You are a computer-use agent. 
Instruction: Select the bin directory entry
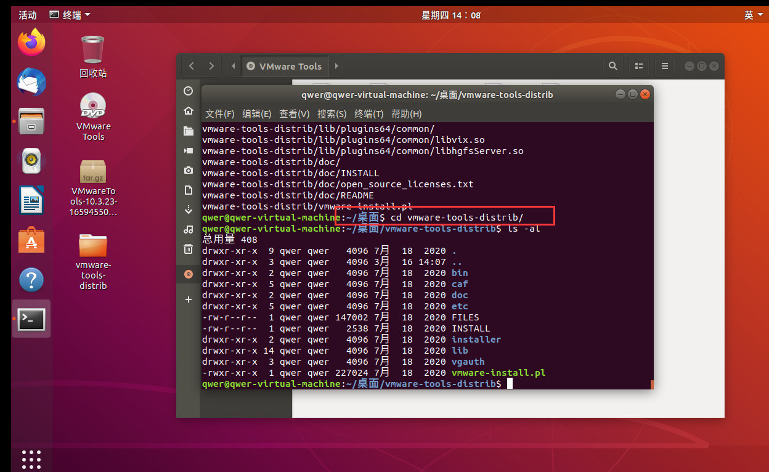click(460, 273)
